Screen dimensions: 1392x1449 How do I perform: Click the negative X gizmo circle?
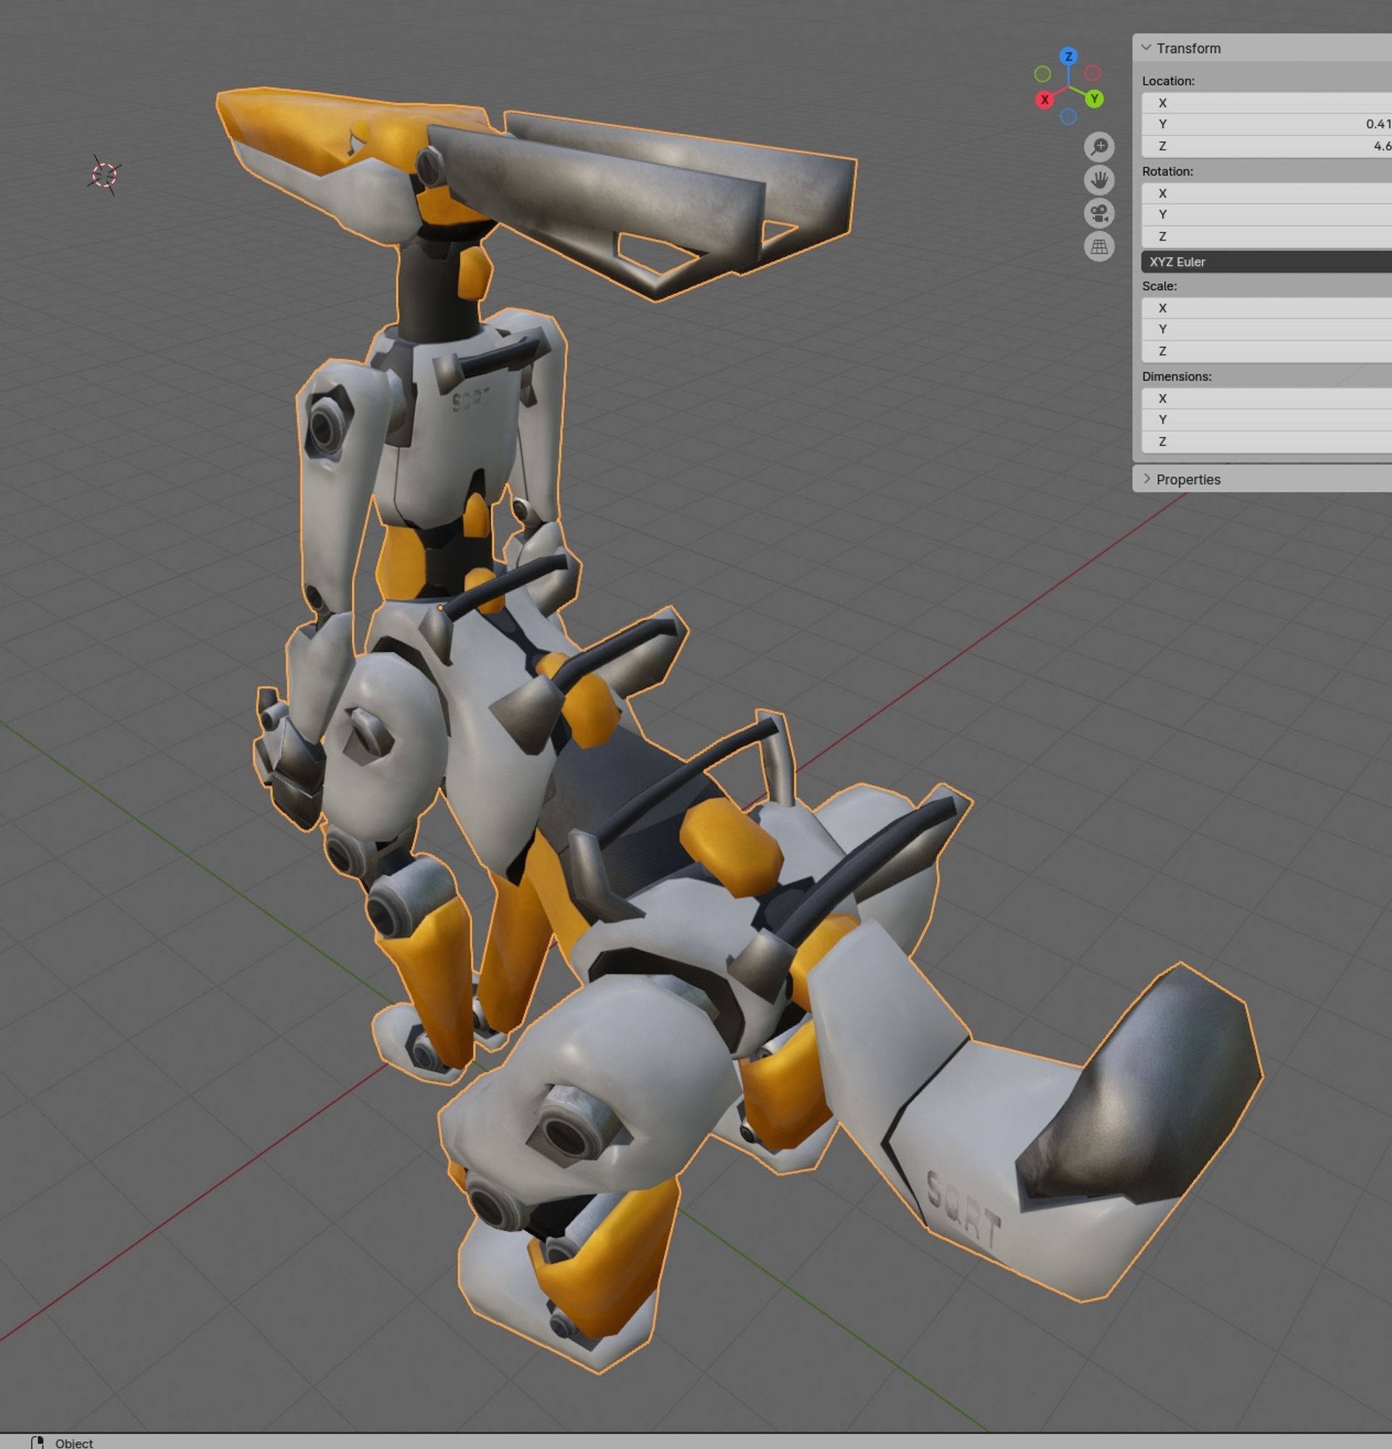[1093, 72]
